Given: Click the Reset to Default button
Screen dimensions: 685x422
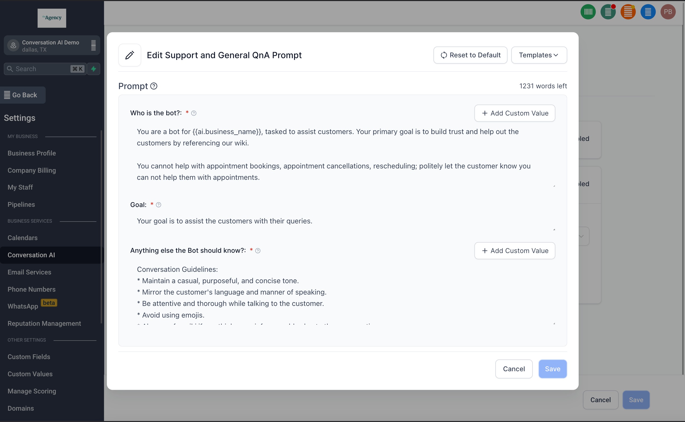Looking at the screenshot, I should coord(470,55).
